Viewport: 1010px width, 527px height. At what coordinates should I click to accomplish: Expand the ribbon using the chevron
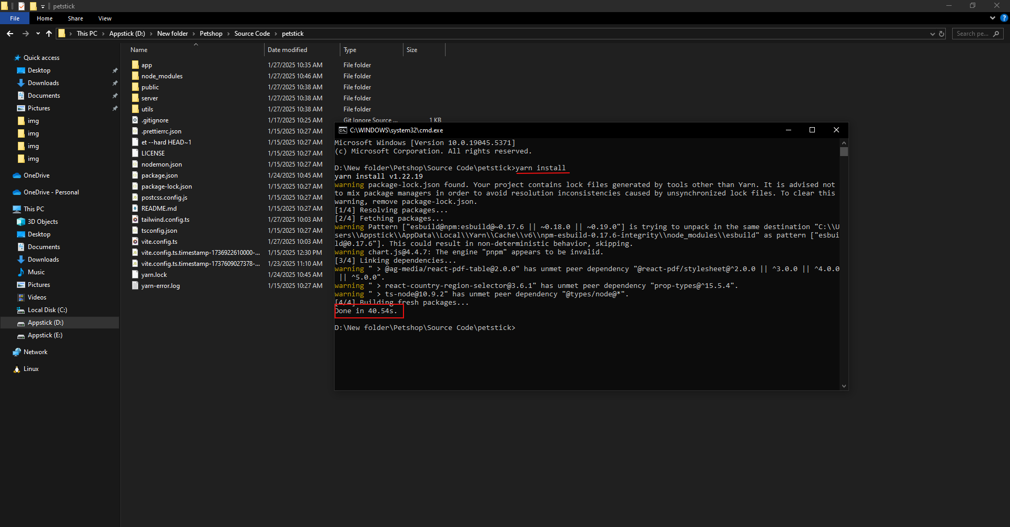pyautogui.click(x=992, y=18)
